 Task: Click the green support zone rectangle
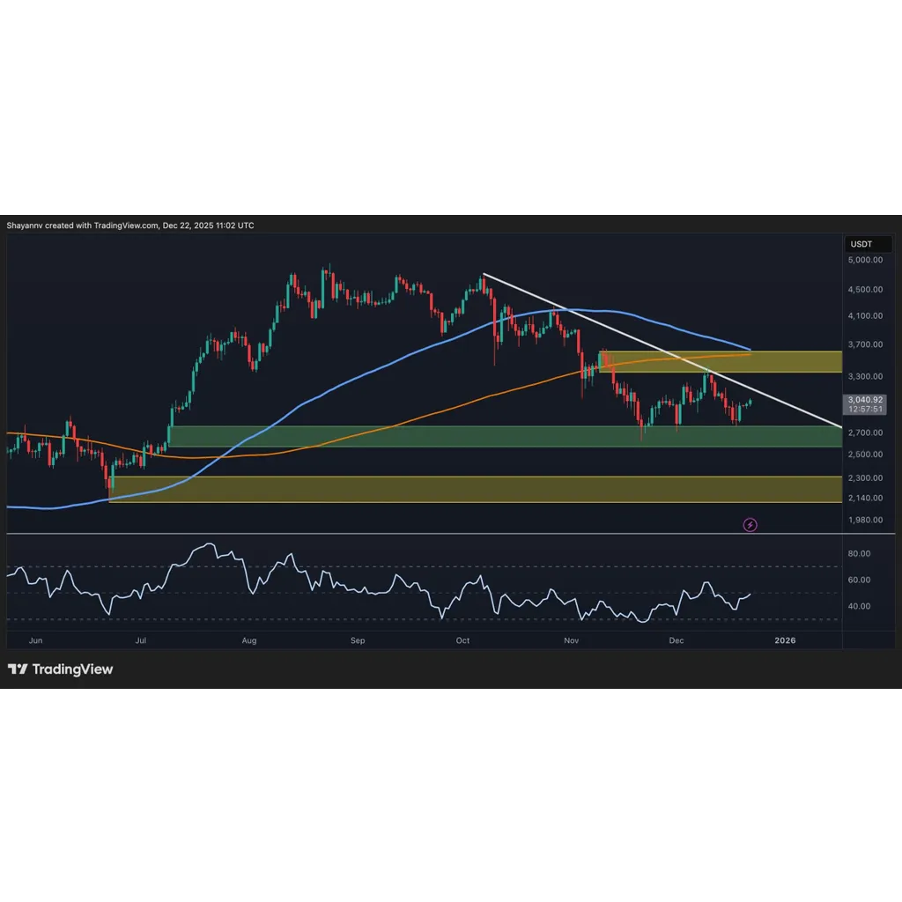point(505,437)
